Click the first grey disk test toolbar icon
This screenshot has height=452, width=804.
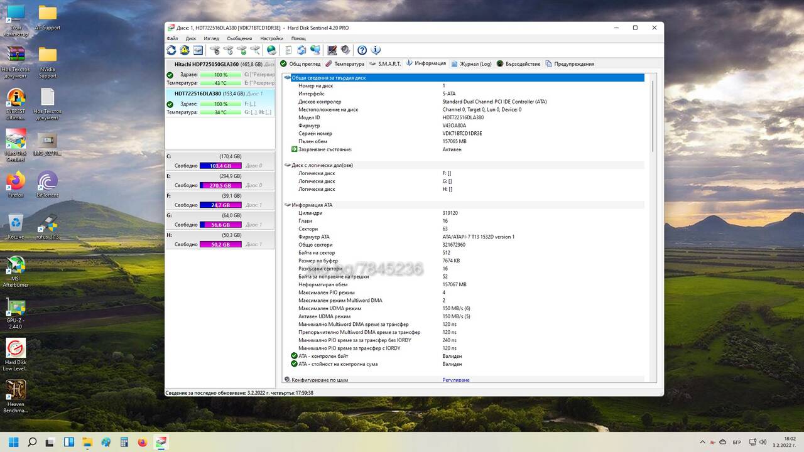215,50
